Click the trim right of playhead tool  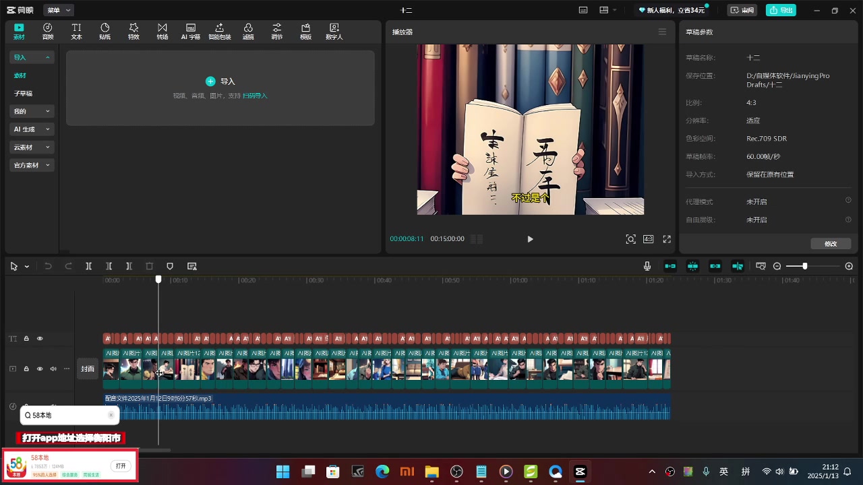[129, 266]
